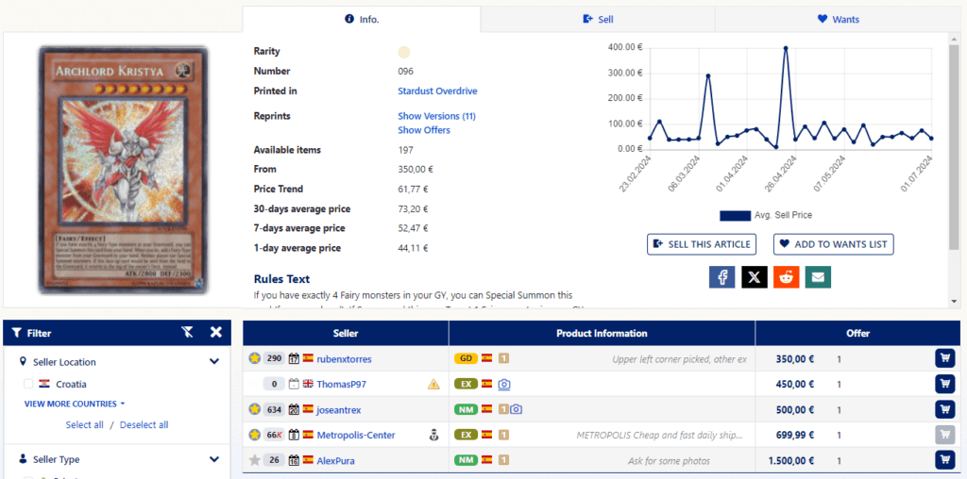Open the Wants tab
The height and width of the screenshot is (479, 967).
tap(838, 19)
